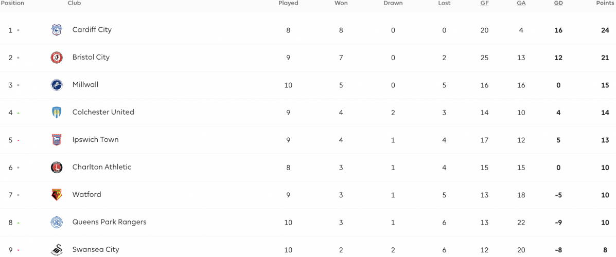Click the Queens Park Rangers crest
The height and width of the screenshot is (257, 616).
57,222
